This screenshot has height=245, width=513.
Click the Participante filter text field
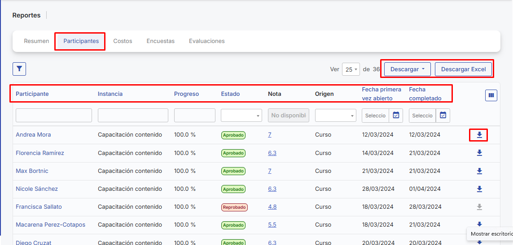pyautogui.click(x=54, y=116)
